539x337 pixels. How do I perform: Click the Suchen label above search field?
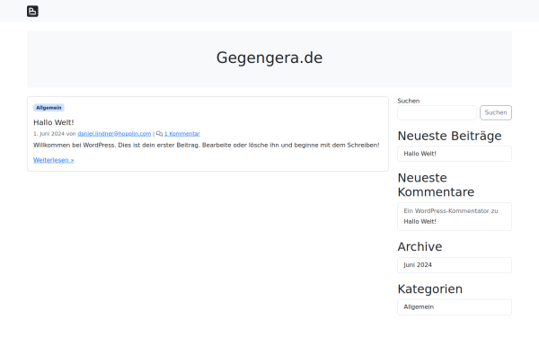click(409, 101)
